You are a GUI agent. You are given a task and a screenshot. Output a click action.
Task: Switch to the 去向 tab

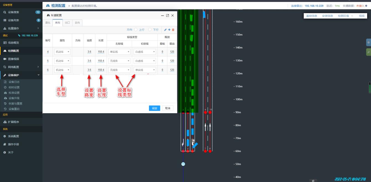tap(77, 23)
